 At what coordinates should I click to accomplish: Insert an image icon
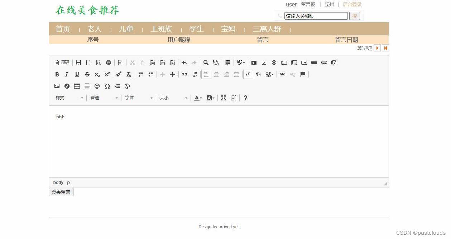pyautogui.click(x=57, y=86)
